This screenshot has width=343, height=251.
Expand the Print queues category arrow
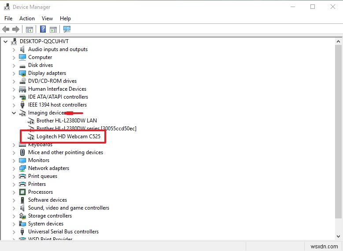click(x=14, y=177)
